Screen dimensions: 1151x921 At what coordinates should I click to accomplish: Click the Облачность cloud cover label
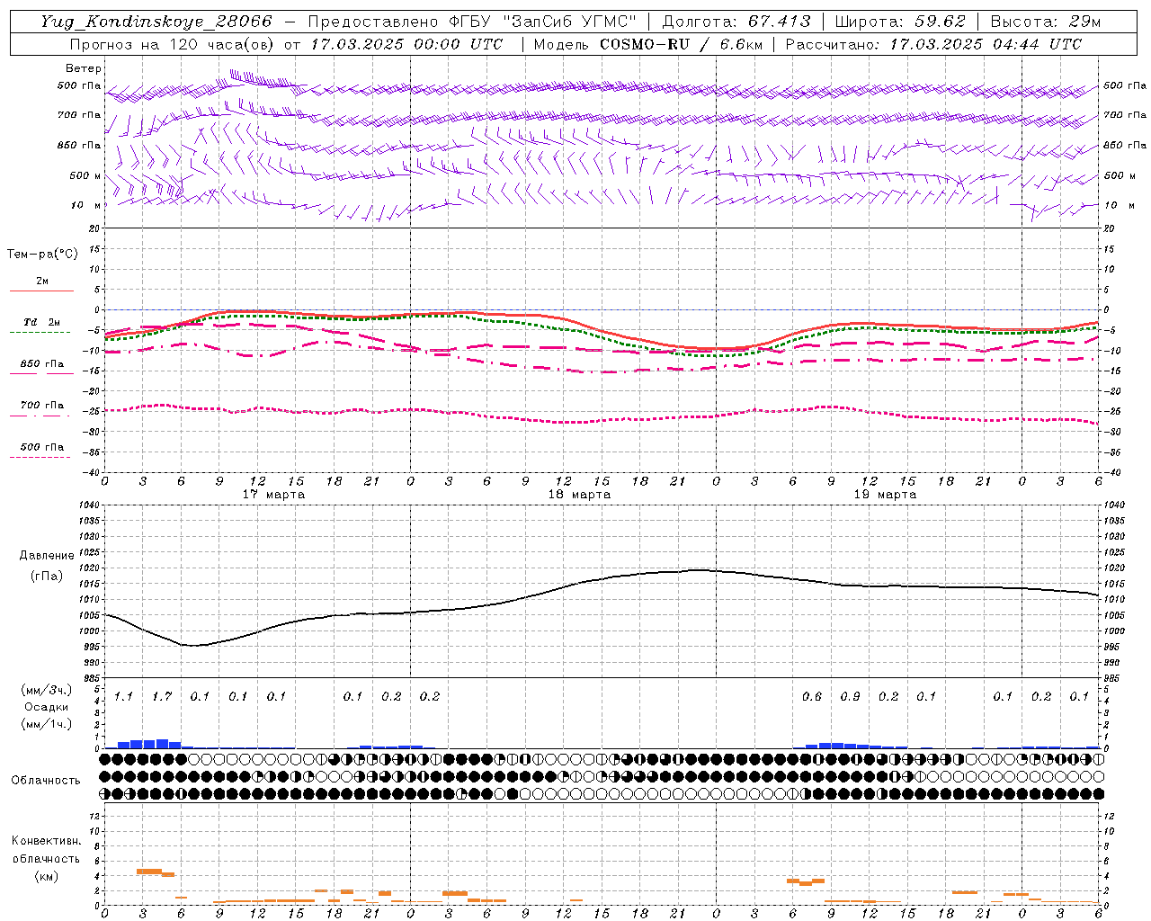tap(46, 780)
